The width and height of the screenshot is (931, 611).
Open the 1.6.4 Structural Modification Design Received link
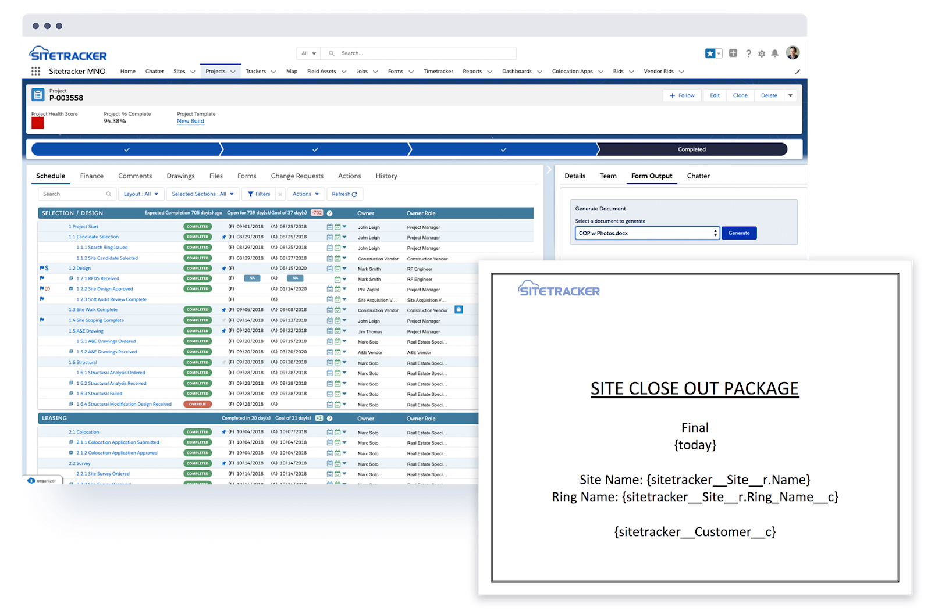124,405
